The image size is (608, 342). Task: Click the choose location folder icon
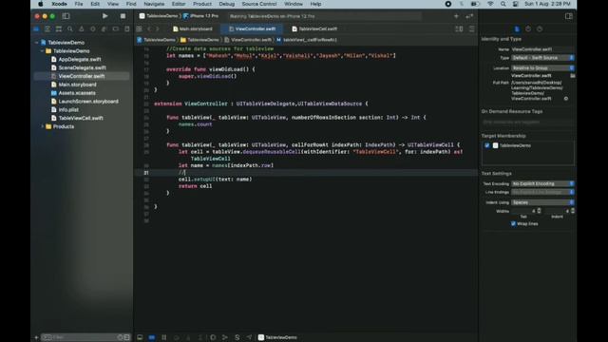pos(572,76)
